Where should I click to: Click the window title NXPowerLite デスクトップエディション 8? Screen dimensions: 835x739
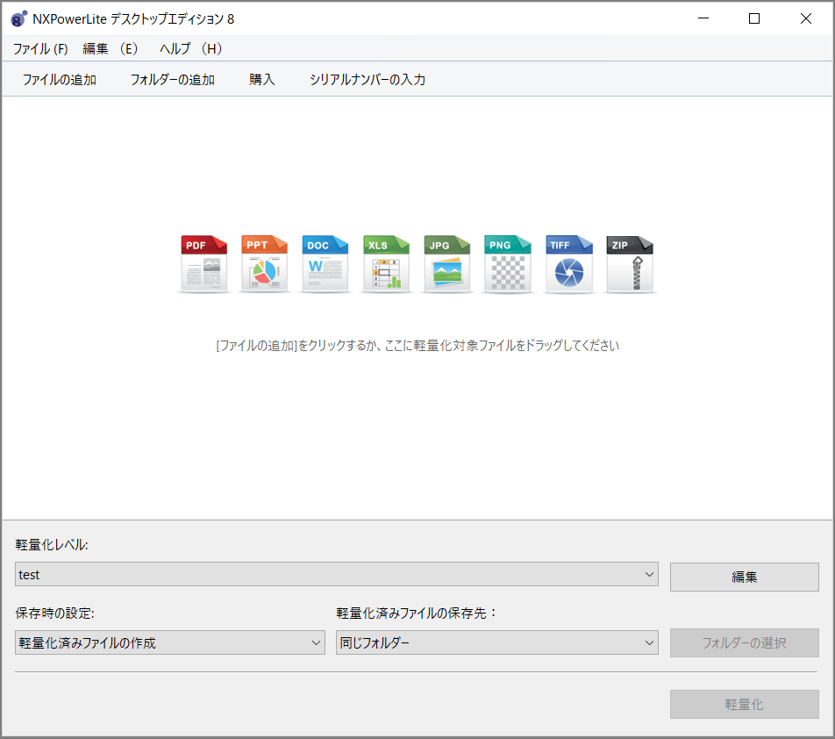coord(133,18)
